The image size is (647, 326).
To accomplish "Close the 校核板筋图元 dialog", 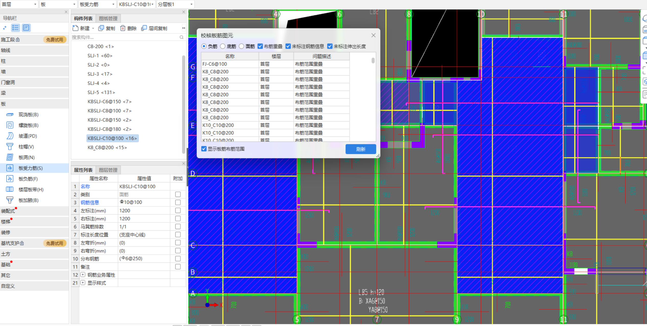I will 373,35.
